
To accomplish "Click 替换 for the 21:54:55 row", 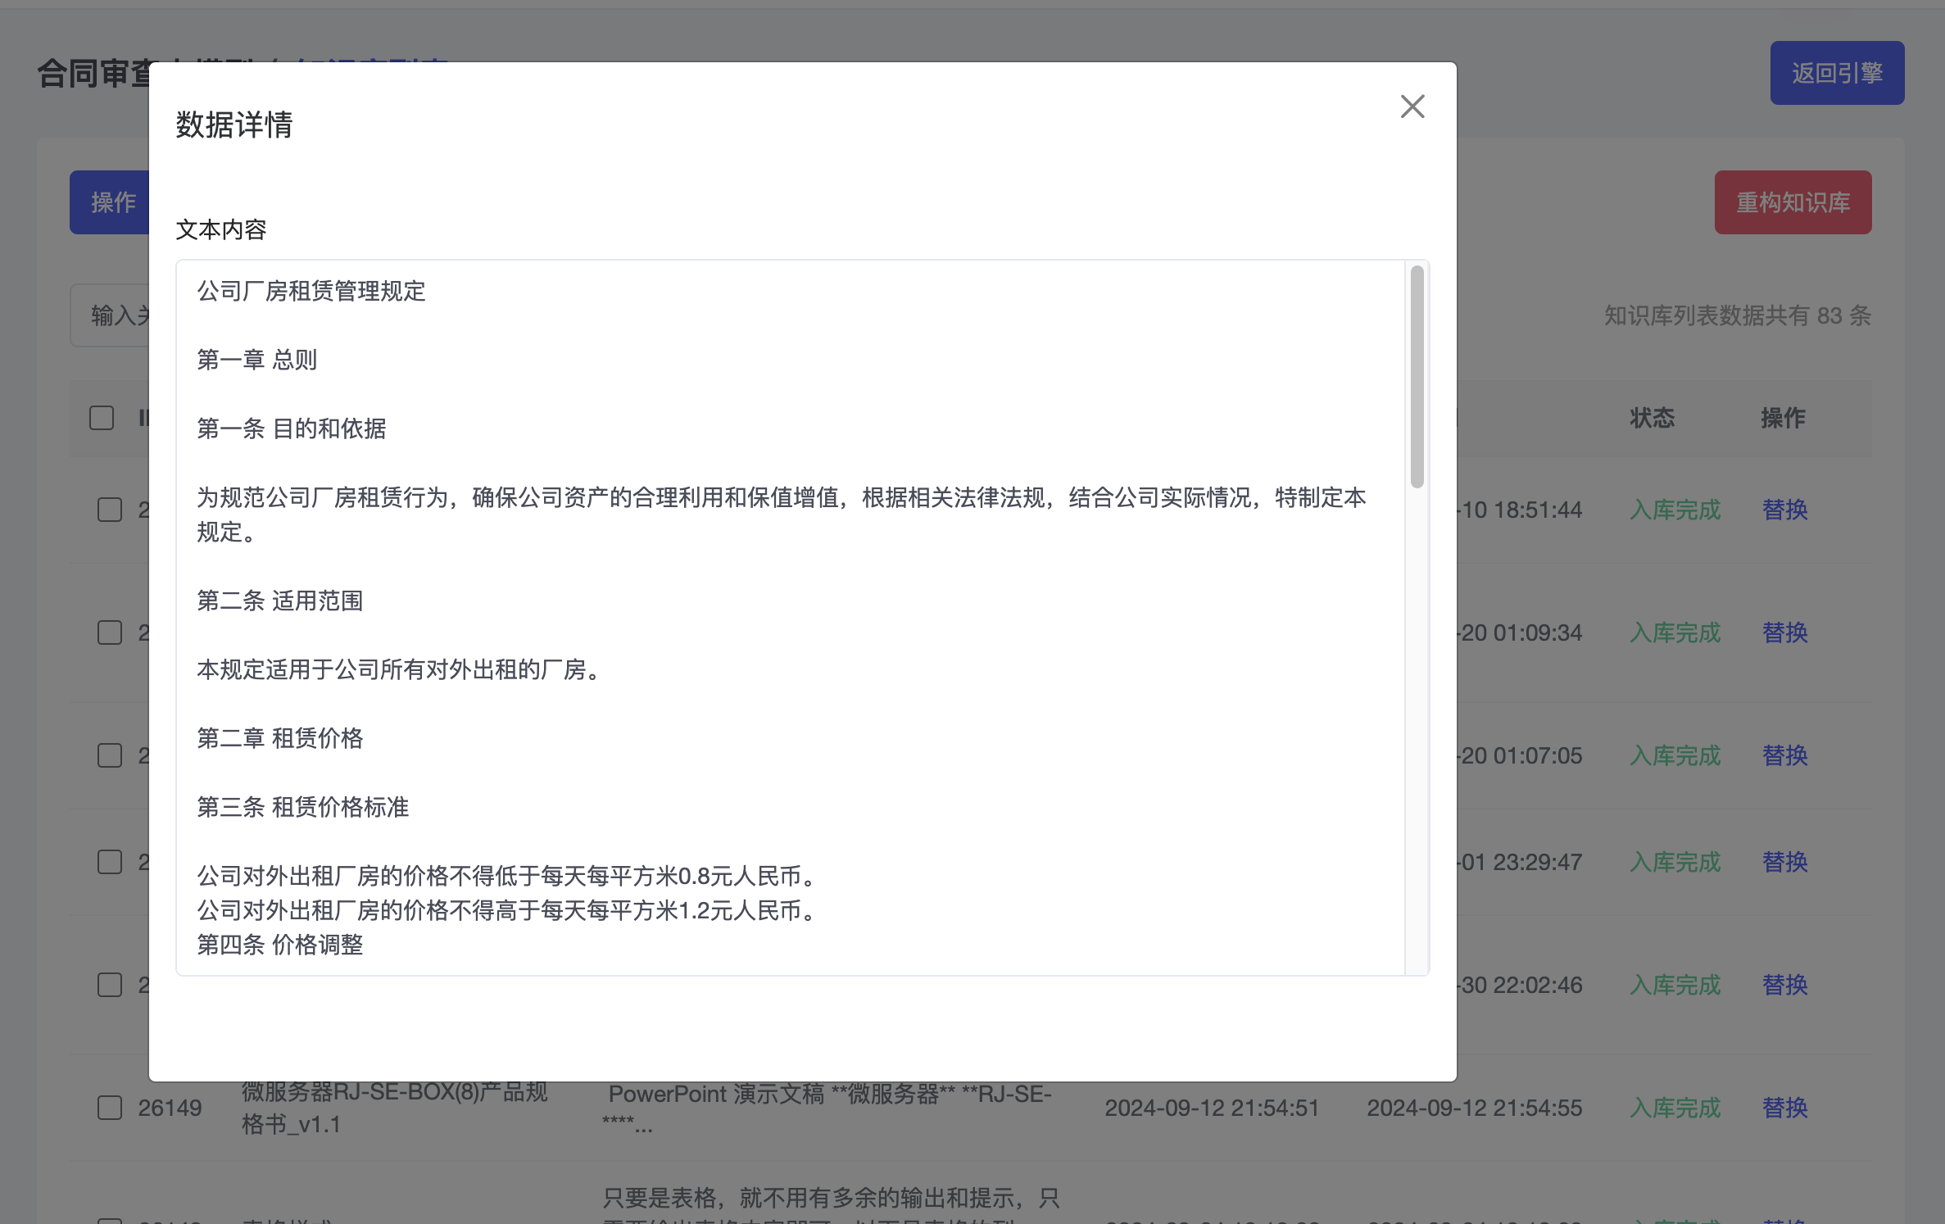I will click(1784, 1108).
